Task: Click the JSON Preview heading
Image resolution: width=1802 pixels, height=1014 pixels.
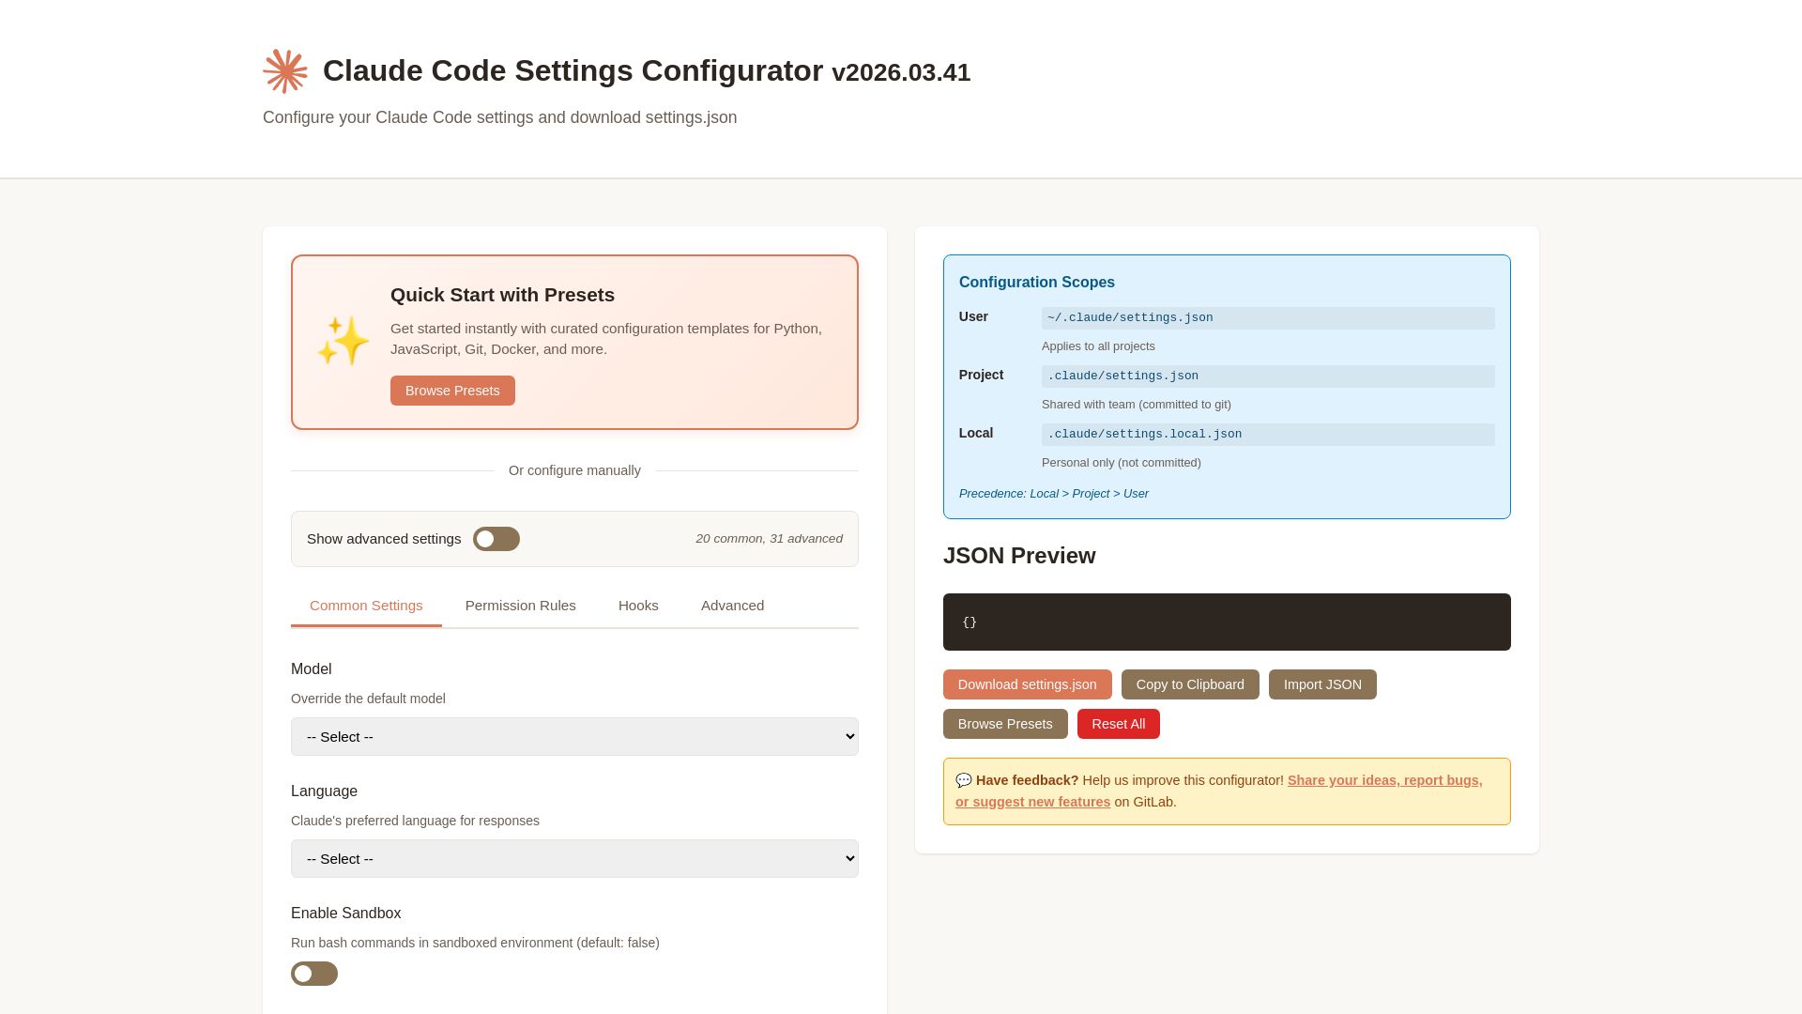Action: click(1019, 556)
